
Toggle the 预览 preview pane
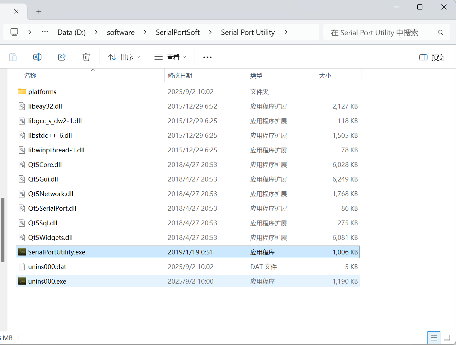(x=432, y=57)
